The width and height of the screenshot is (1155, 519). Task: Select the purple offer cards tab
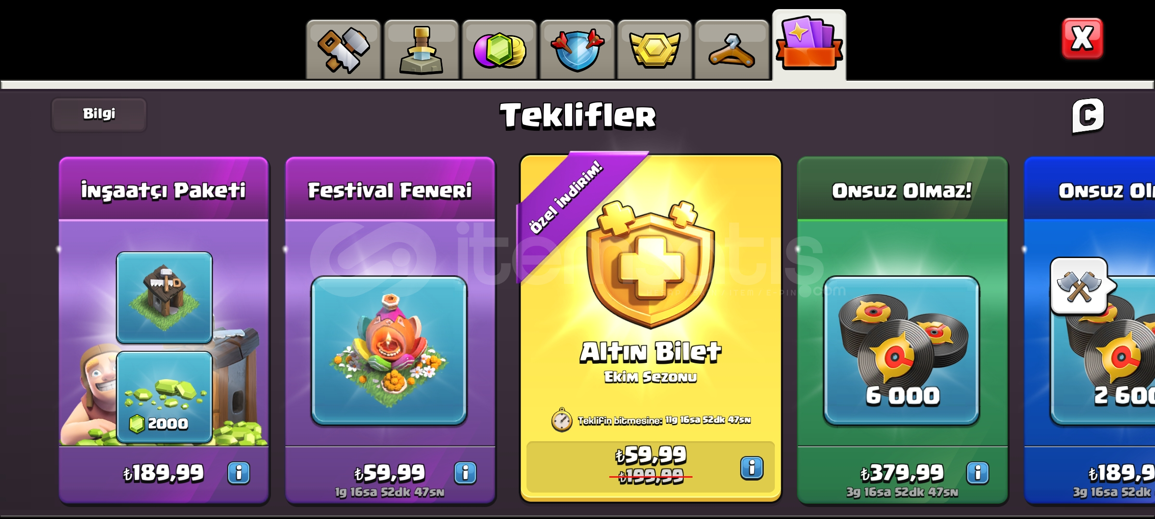pos(809,45)
